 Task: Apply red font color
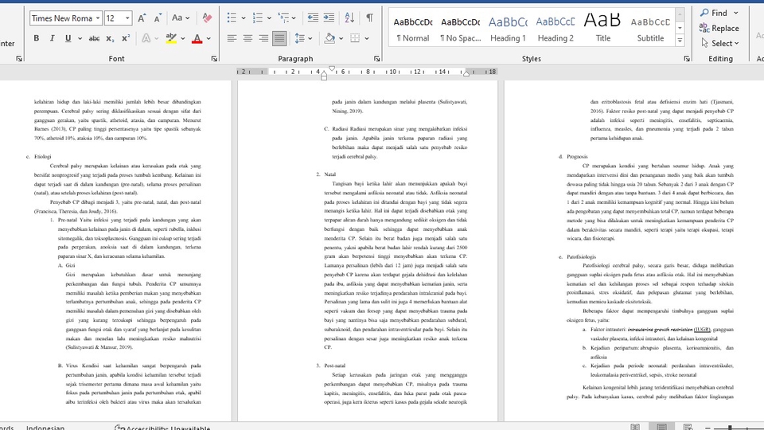[x=197, y=38]
